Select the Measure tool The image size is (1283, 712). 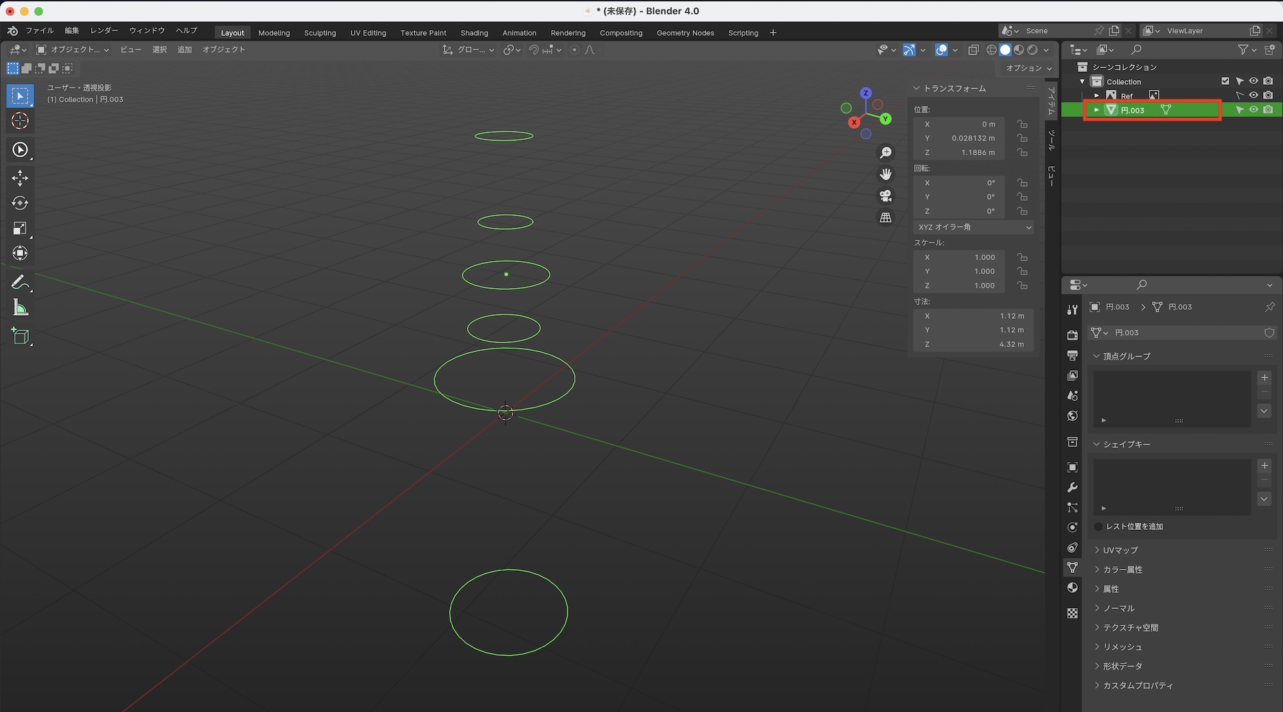[20, 308]
